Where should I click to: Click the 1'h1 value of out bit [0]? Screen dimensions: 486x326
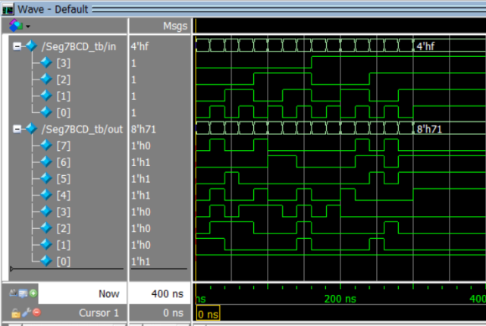[141, 262]
